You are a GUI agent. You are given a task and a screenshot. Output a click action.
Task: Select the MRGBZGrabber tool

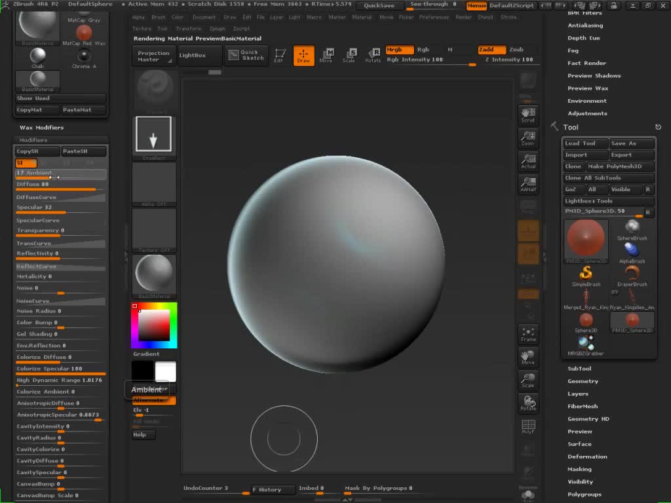[x=586, y=345]
